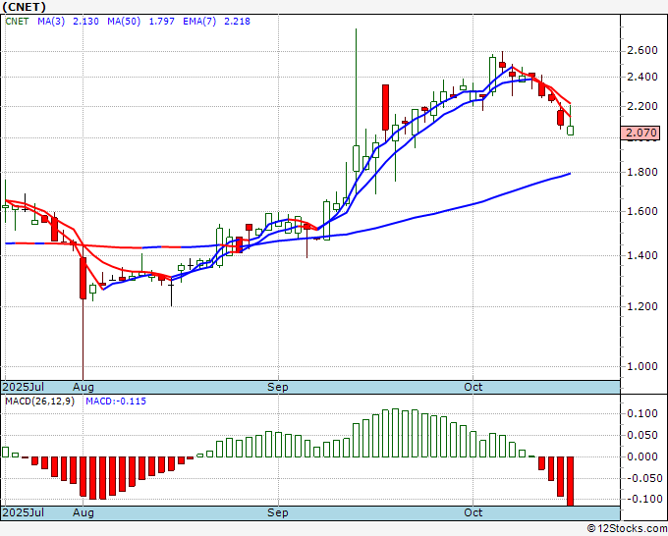The height and width of the screenshot is (536, 668).
Task: Click the (CNET) chart title
Action: (24, 7)
